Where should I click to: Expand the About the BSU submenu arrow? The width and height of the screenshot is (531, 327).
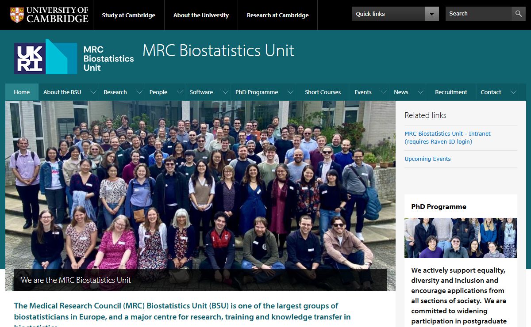click(93, 92)
